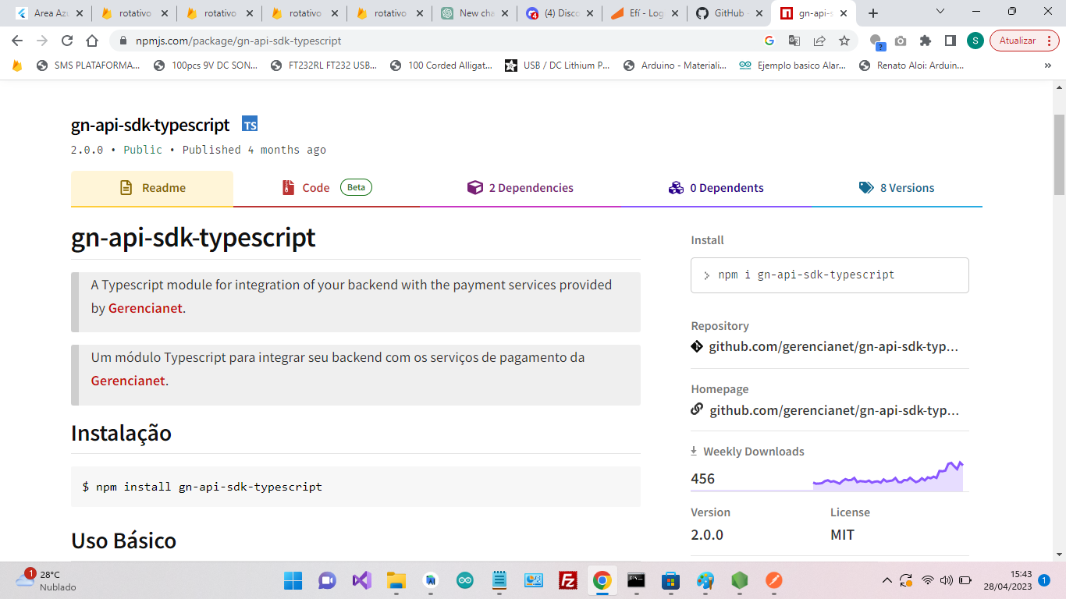Go back using the browser back arrow
This screenshot has width=1066, height=599.
[x=17, y=41]
